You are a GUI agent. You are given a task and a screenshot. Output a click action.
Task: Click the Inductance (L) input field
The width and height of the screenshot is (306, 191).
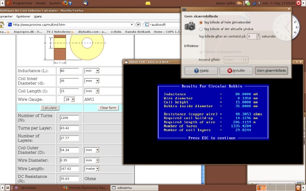[x=69, y=71]
